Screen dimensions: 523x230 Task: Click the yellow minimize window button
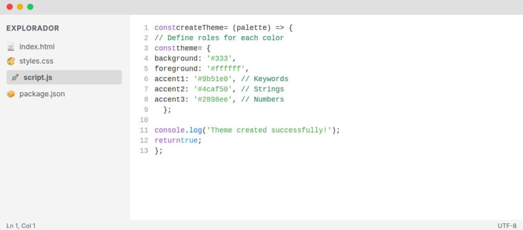click(20, 7)
